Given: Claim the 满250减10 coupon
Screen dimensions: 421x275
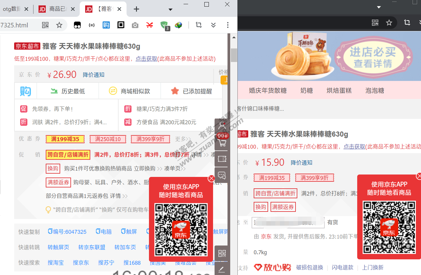Looking at the screenshot, I should coord(108,139).
